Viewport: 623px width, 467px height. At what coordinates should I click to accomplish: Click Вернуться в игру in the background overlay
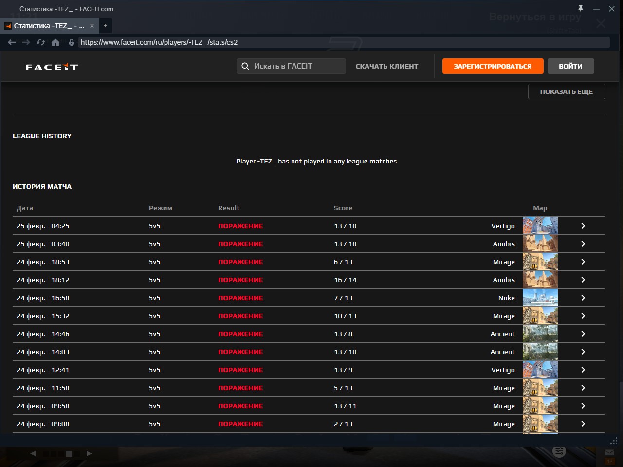(x=535, y=17)
